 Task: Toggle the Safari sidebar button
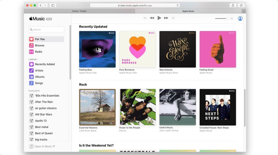(53, 5)
